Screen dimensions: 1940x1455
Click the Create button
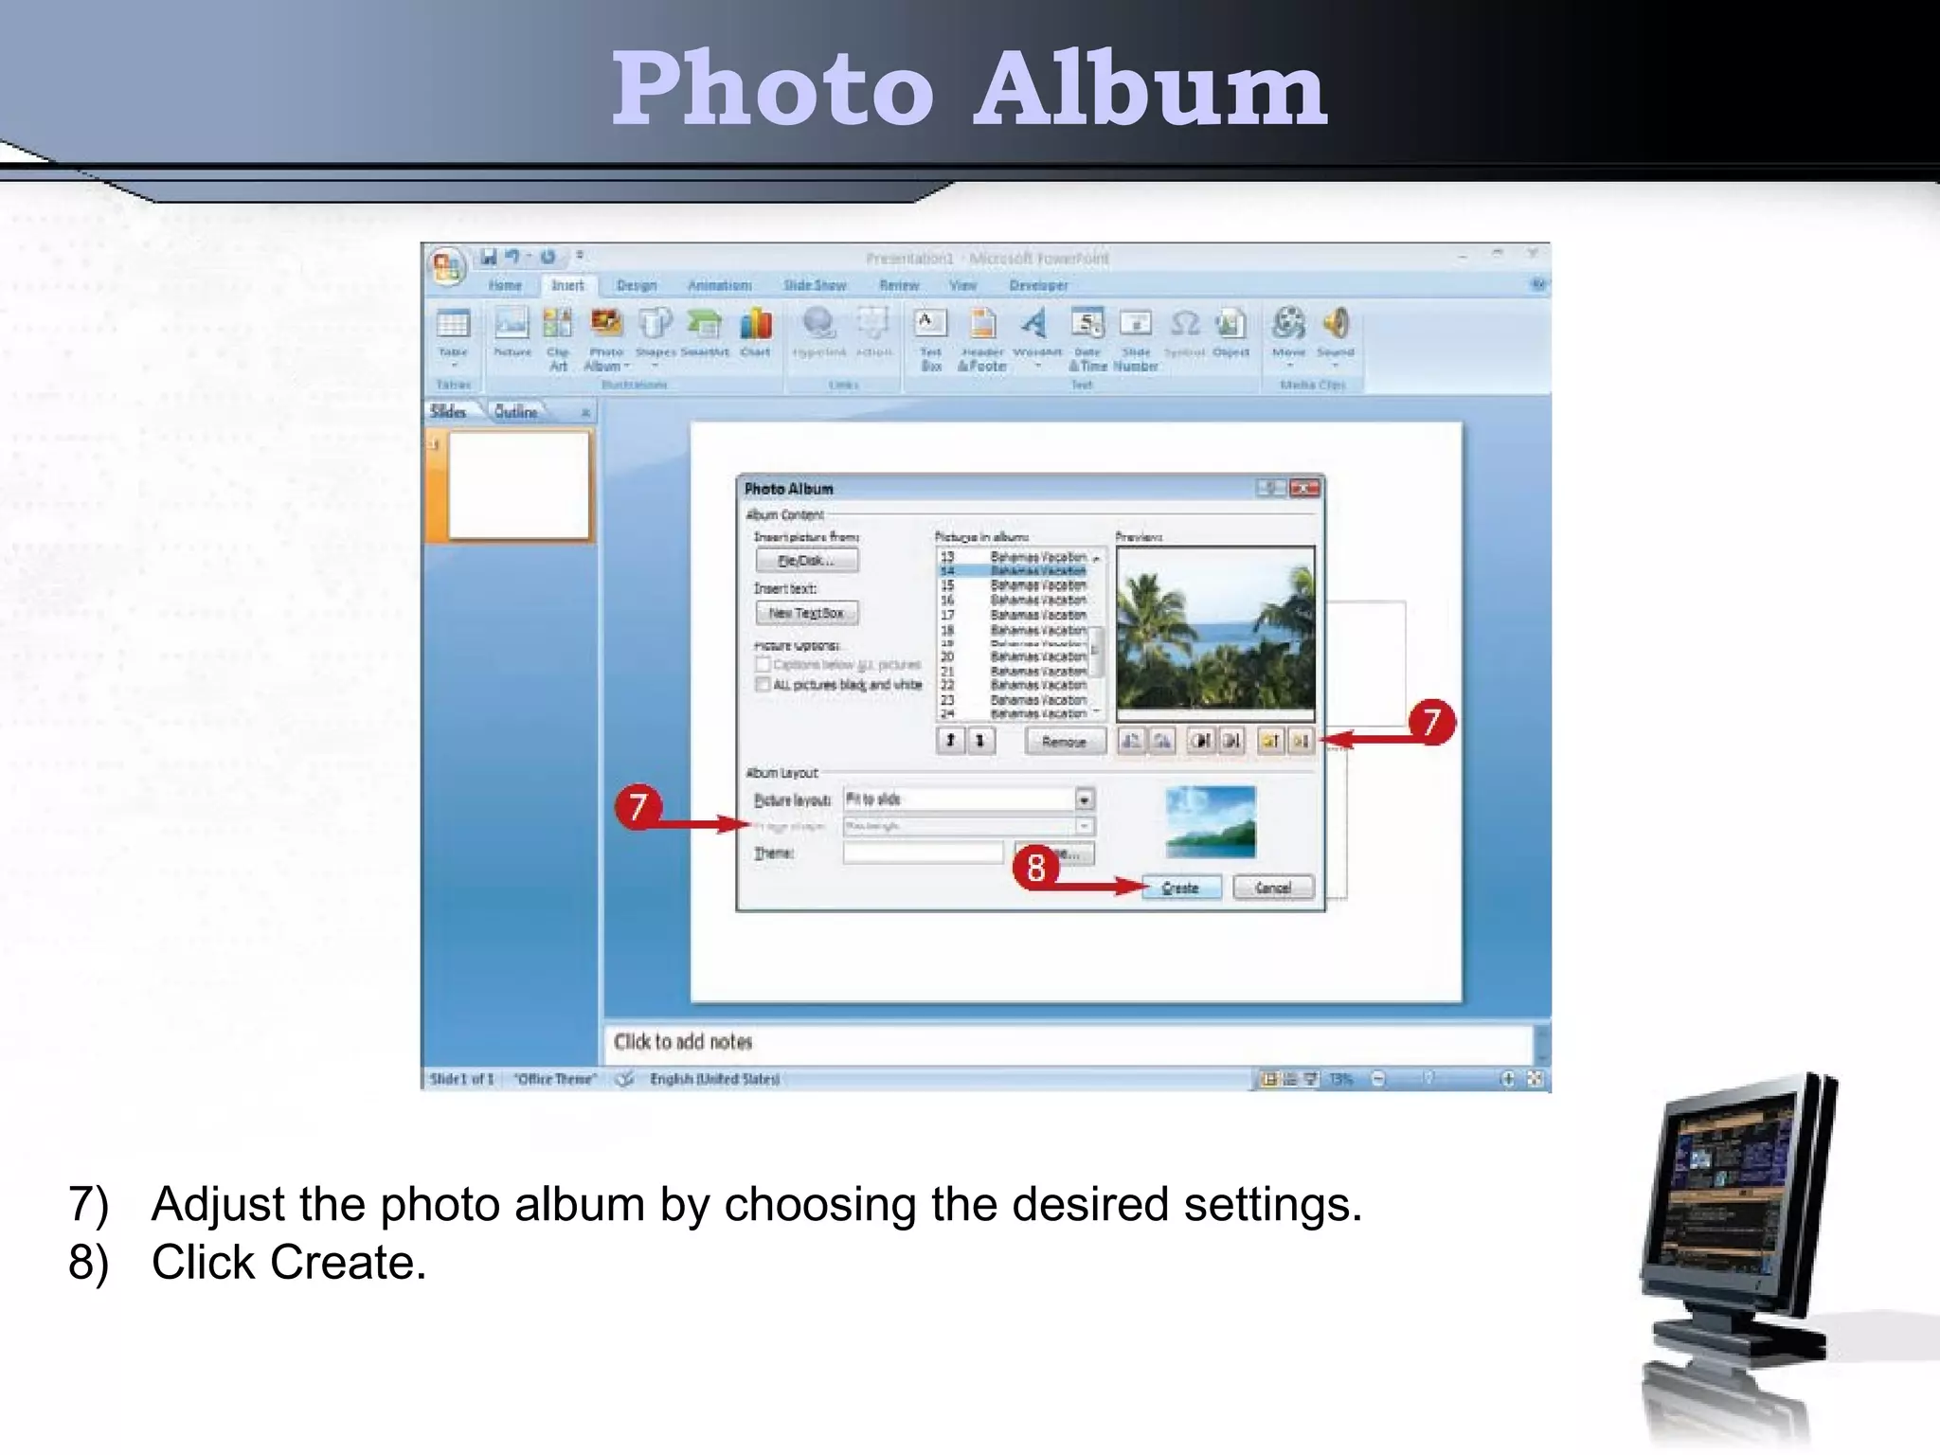click(x=1180, y=888)
